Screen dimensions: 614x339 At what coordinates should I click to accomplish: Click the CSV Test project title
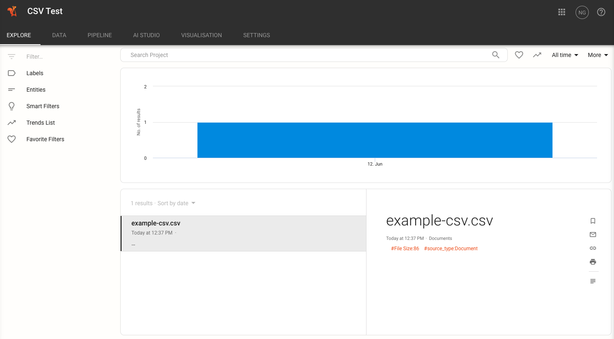(45, 11)
